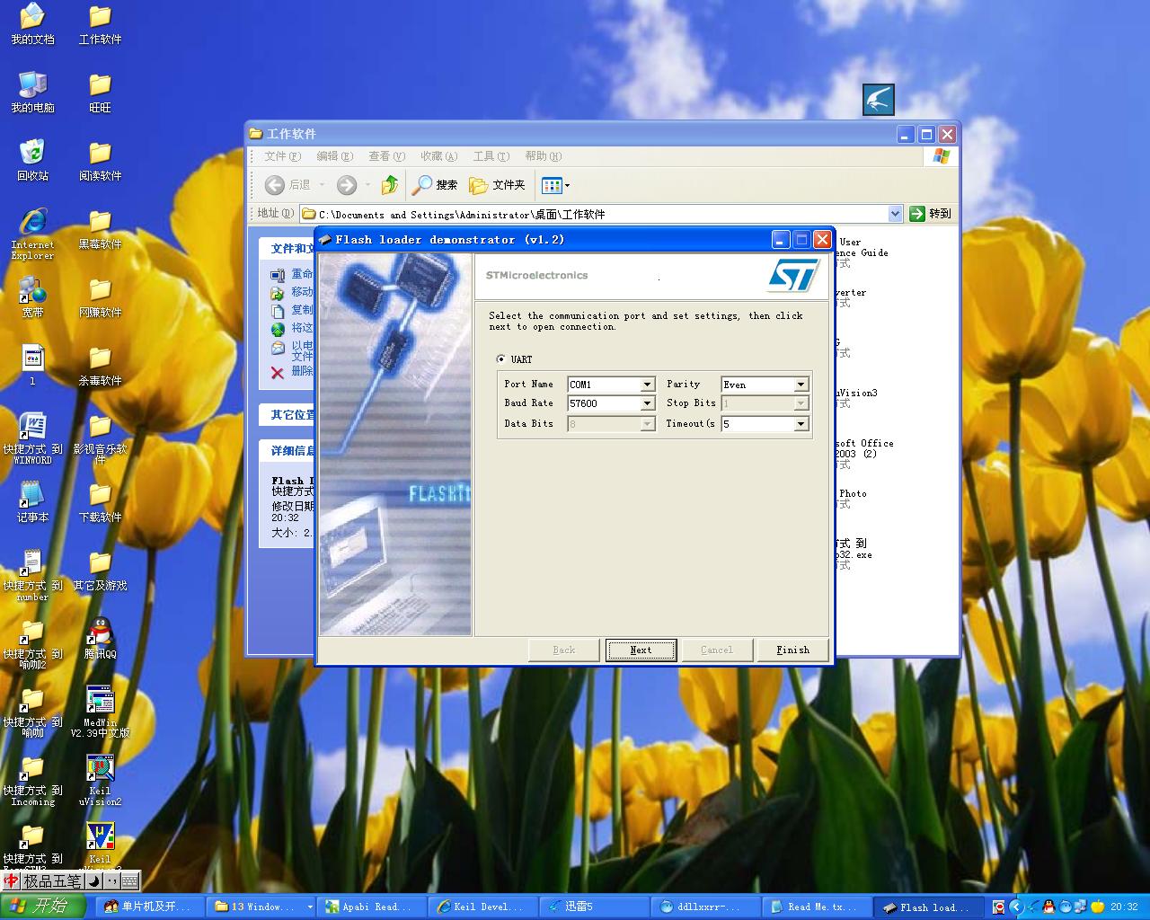1150x920 pixels.
Task: Click the 转到 Go button
Action: pyautogui.click(x=931, y=214)
